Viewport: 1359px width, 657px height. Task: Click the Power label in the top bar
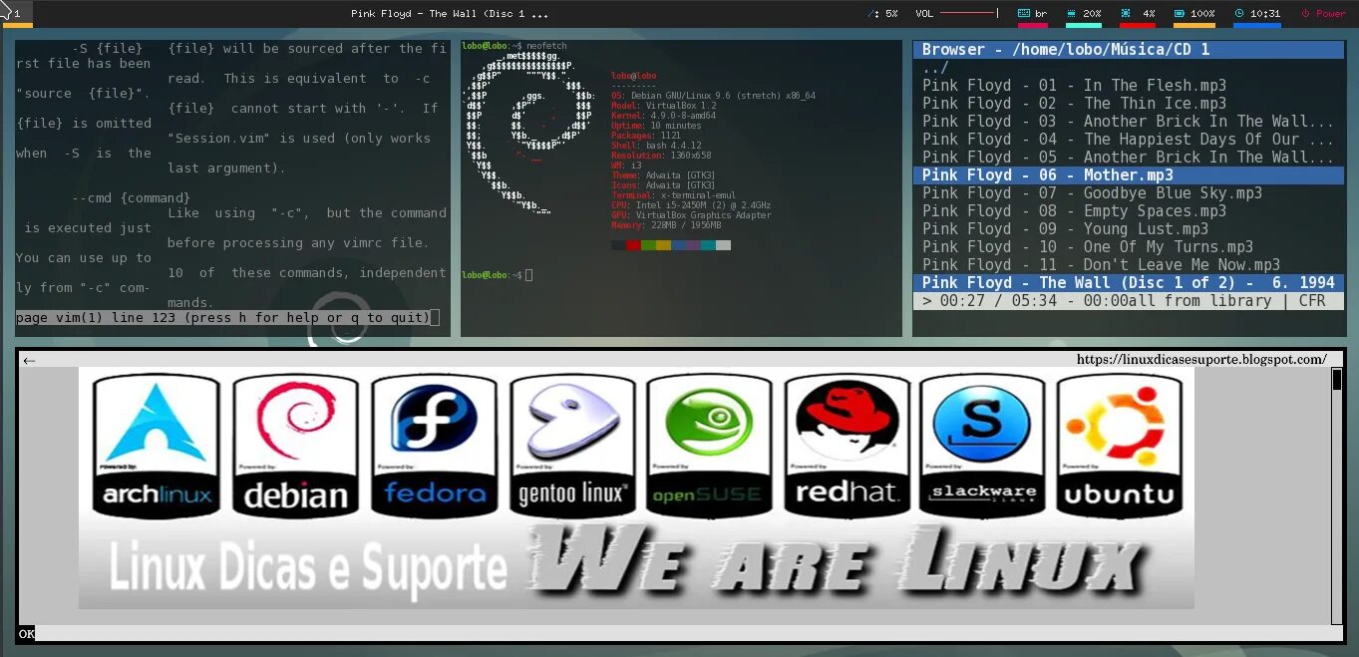[x=1330, y=14]
